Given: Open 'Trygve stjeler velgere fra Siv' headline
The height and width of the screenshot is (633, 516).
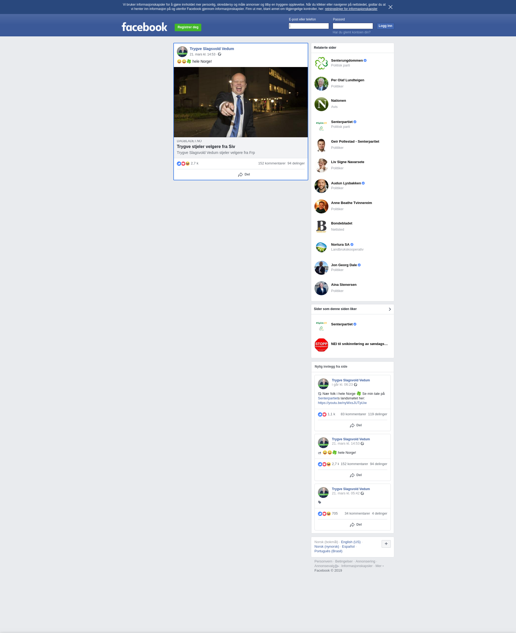Looking at the screenshot, I should (206, 146).
